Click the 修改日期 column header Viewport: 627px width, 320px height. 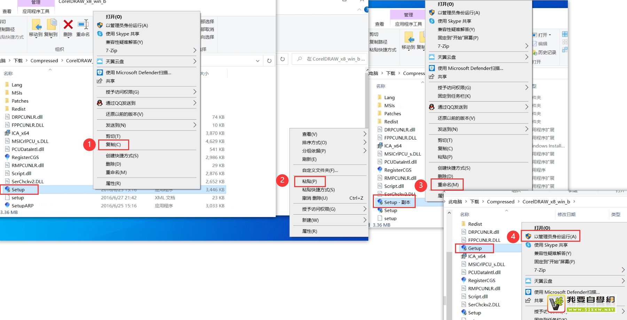point(566,214)
